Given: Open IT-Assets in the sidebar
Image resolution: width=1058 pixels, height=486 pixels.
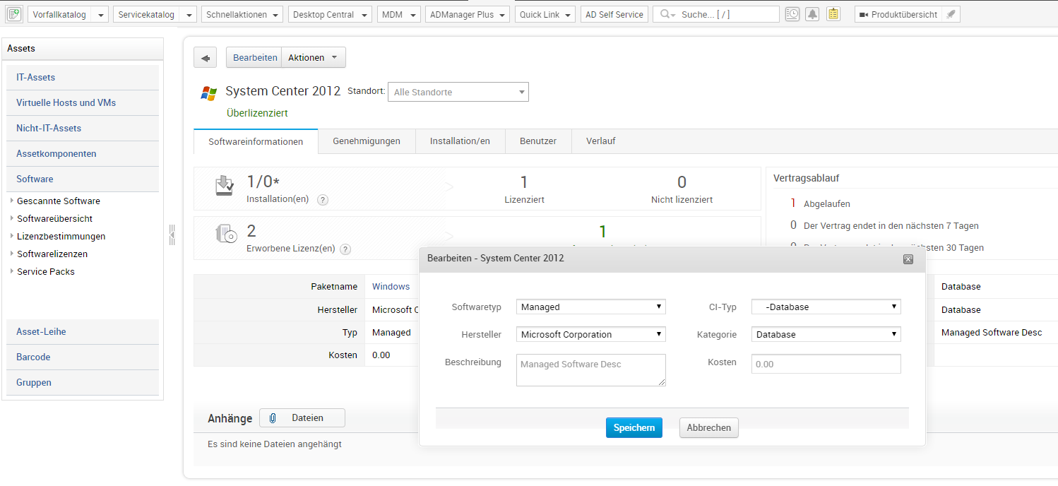Looking at the screenshot, I should [x=83, y=77].
